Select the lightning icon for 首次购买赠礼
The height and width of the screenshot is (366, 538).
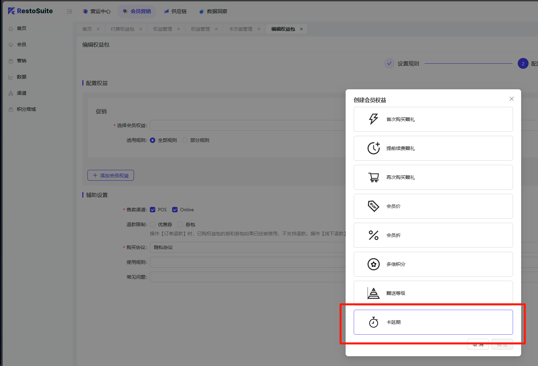point(373,119)
